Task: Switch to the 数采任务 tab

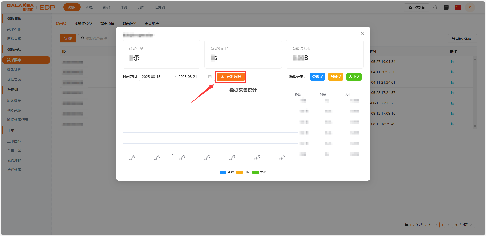Action: pyautogui.click(x=129, y=23)
